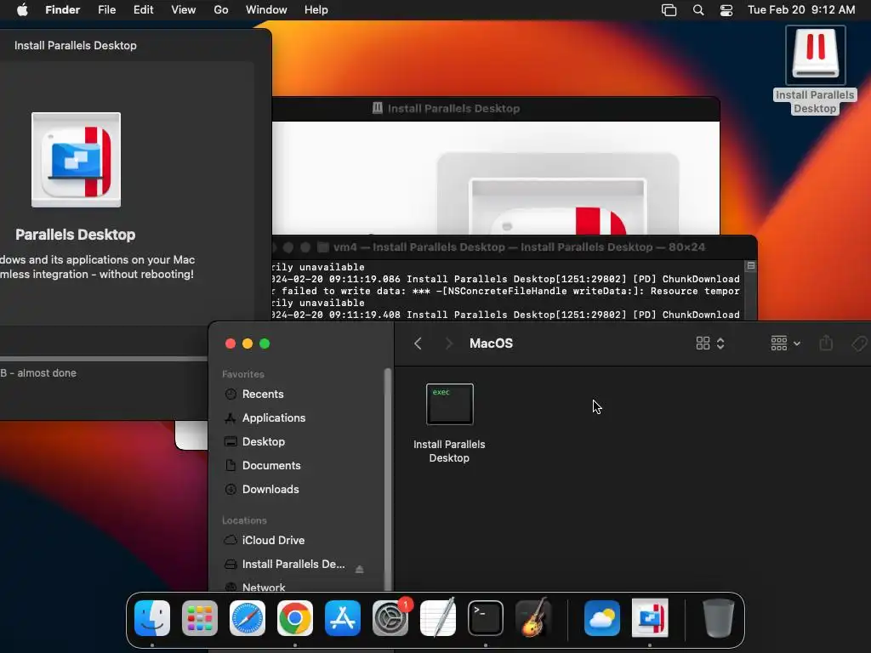Click Stage Manager menu bar icon

pyautogui.click(x=669, y=10)
